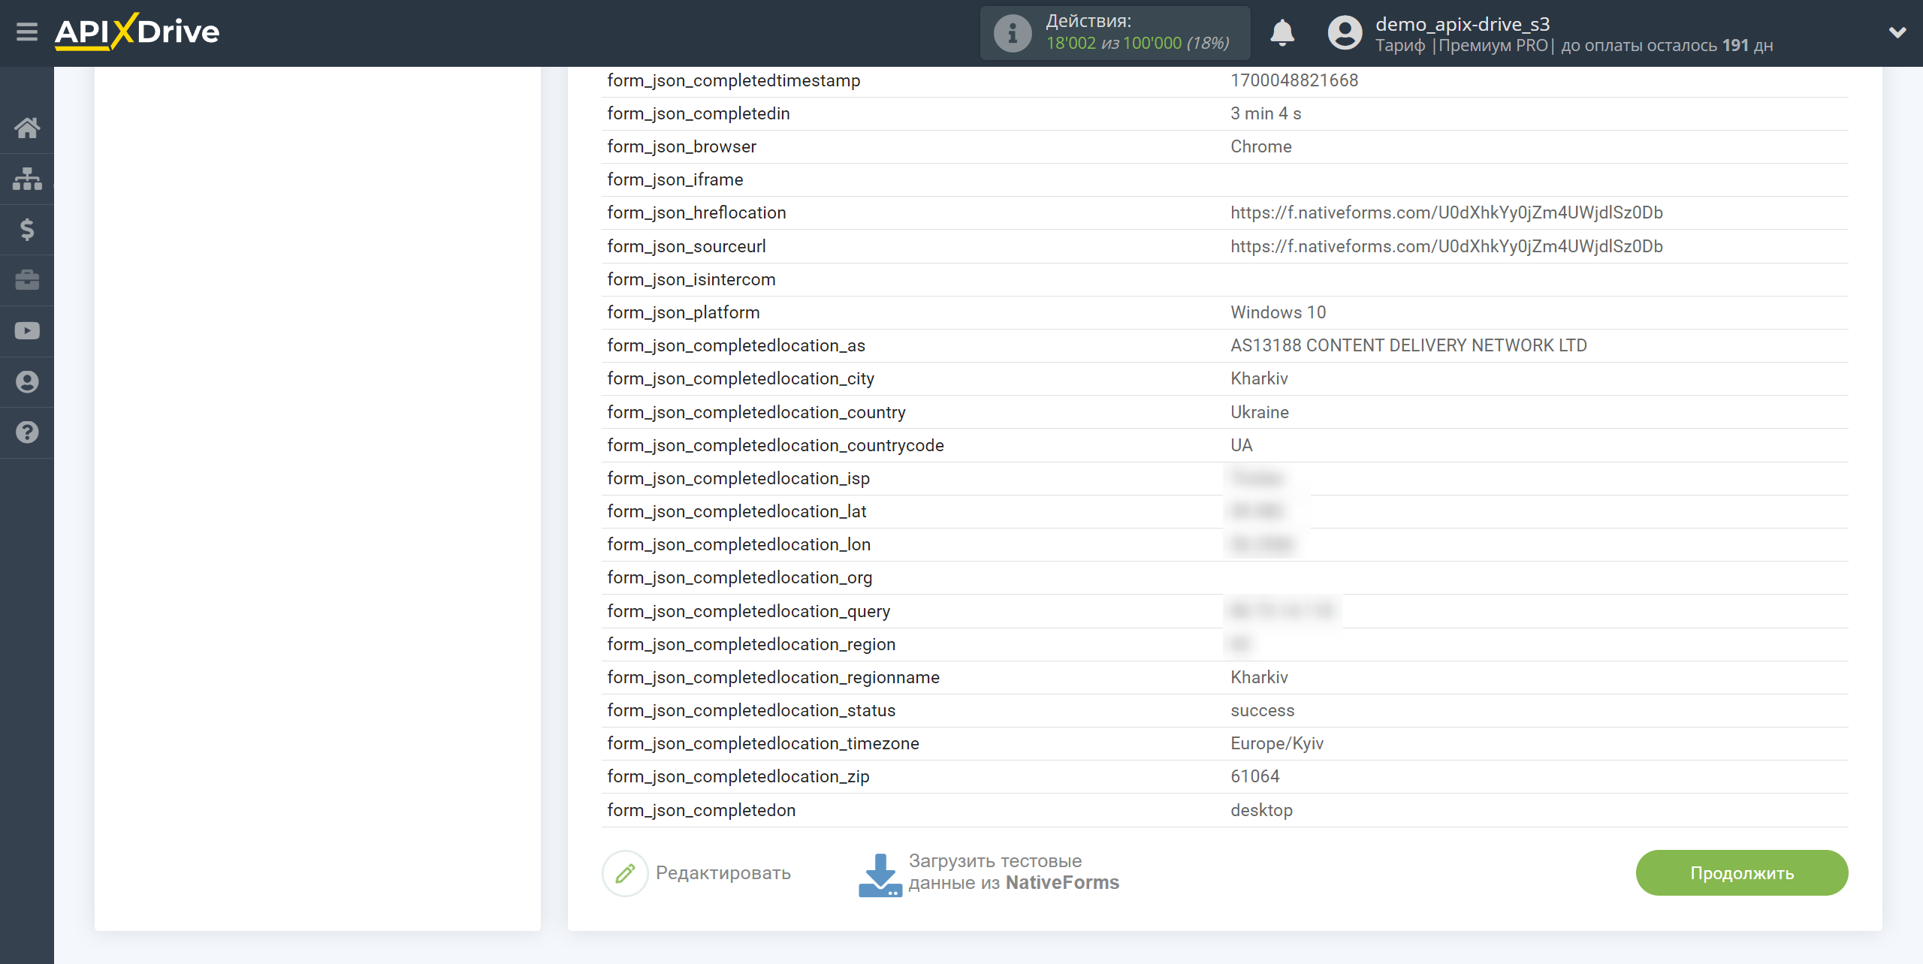The image size is (1923, 964).
Task: Open the actions info icon
Action: (x=1012, y=33)
